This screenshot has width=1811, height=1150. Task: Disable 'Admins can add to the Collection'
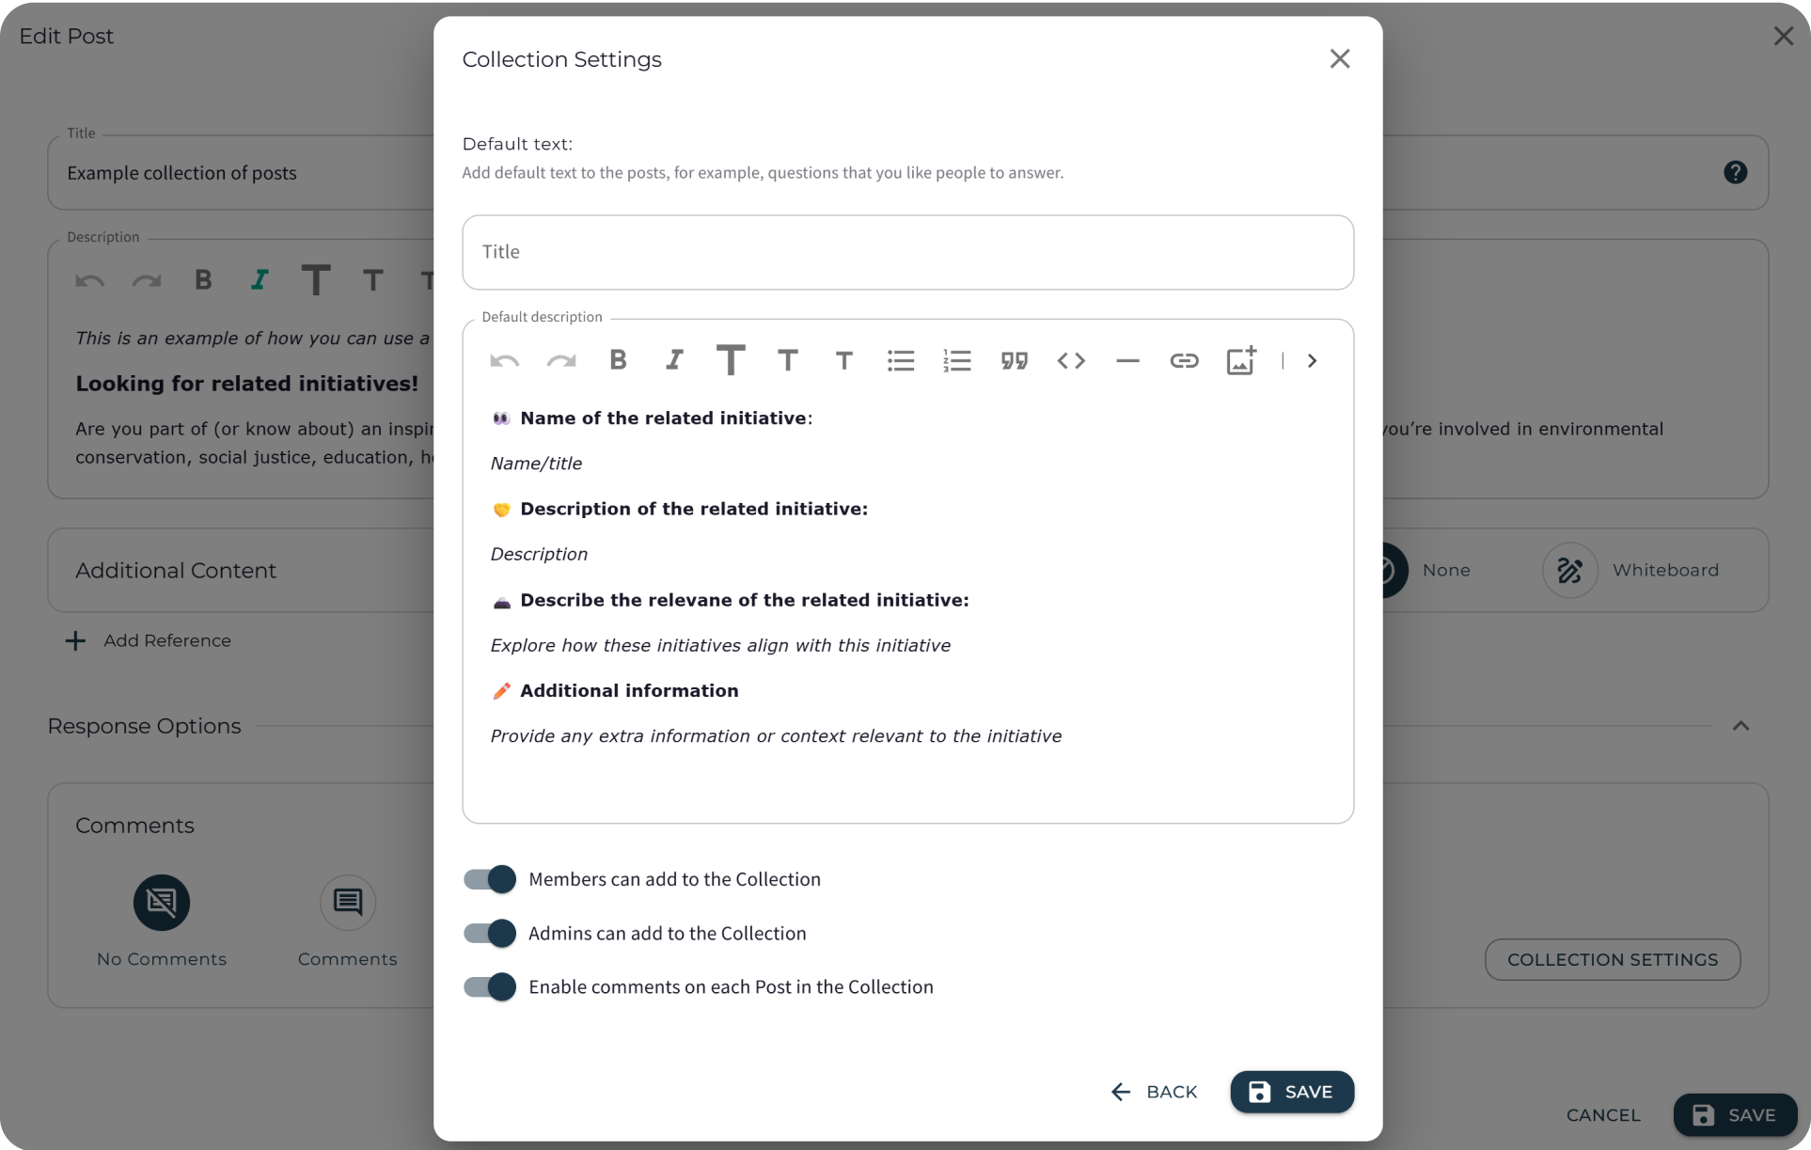click(x=488, y=933)
